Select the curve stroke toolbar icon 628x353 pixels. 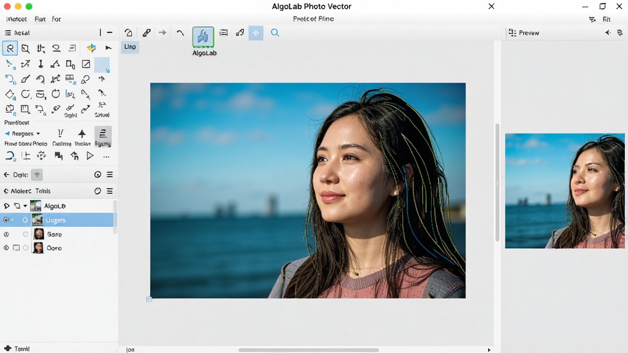click(180, 33)
